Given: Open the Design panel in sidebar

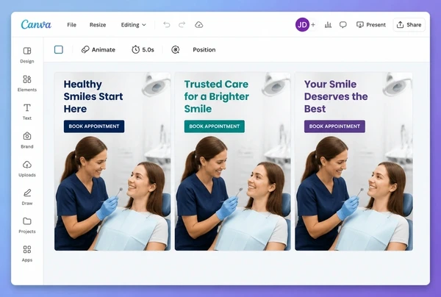Looking at the screenshot, I should [27, 55].
